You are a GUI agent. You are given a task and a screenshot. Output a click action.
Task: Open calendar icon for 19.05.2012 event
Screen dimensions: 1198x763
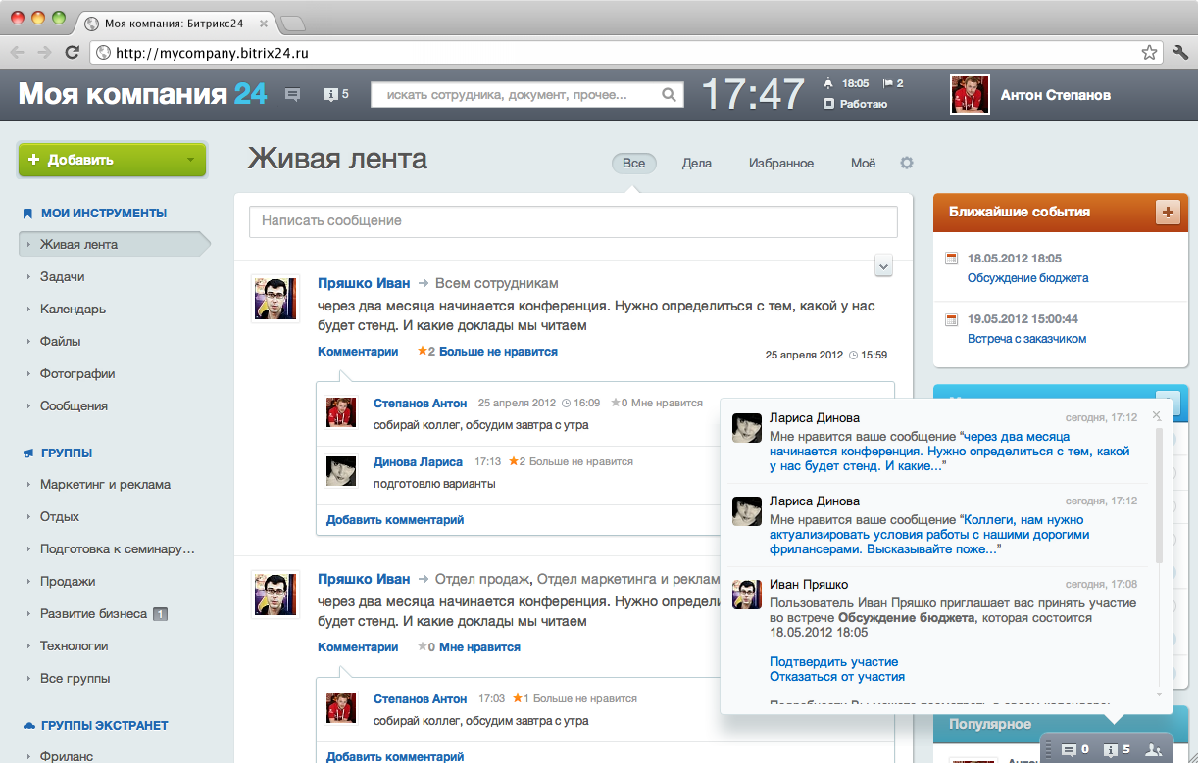point(950,319)
